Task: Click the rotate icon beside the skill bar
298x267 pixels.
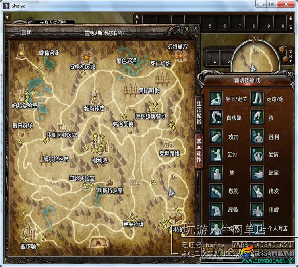Action: point(290,27)
